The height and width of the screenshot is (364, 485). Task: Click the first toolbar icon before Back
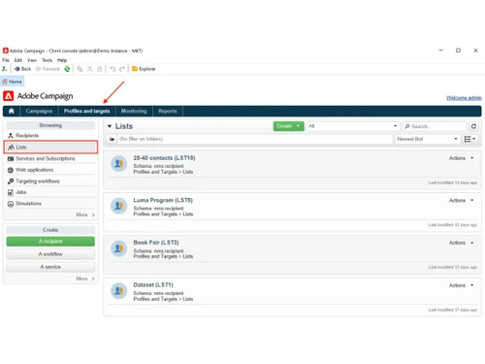tap(5, 69)
